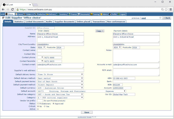Go back with browser back arrow
Screen dimensions: 174x119
3,10
